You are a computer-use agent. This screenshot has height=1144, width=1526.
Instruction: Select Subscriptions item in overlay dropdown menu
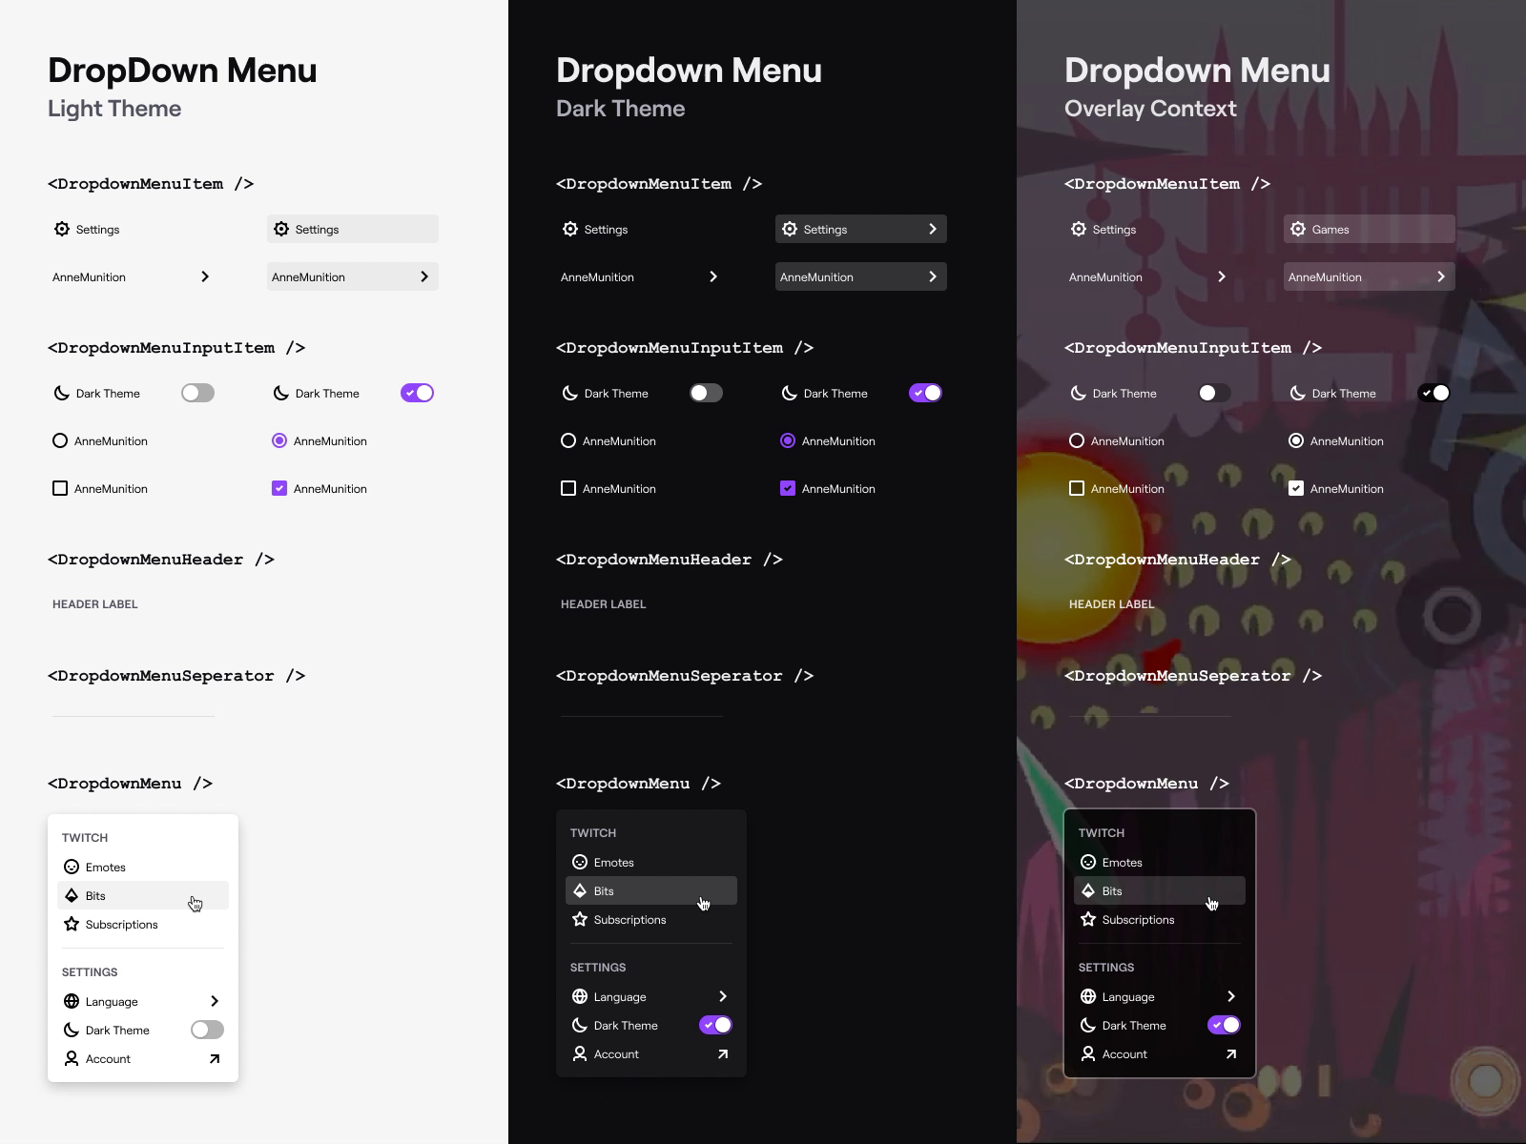(x=1160, y=920)
